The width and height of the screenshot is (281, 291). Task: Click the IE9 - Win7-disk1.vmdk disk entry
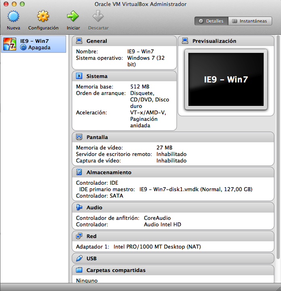(x=196, y=189)
